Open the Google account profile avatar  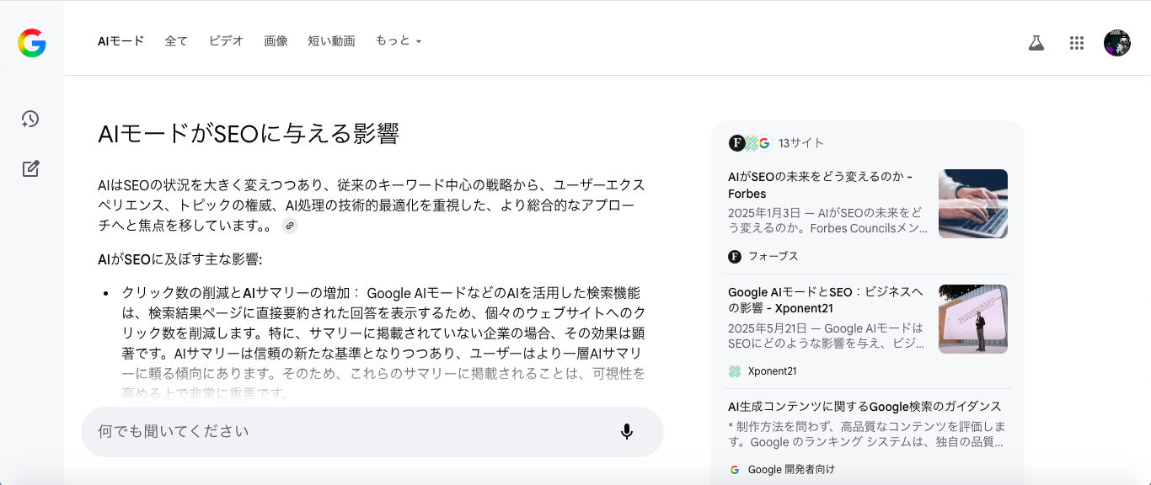1117,43
